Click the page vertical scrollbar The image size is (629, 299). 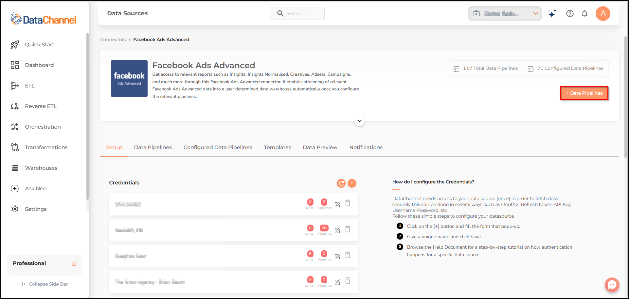coord(626,97)
